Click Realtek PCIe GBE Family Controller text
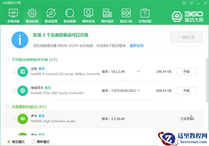The image size is (209, 146). pos(57,93)
